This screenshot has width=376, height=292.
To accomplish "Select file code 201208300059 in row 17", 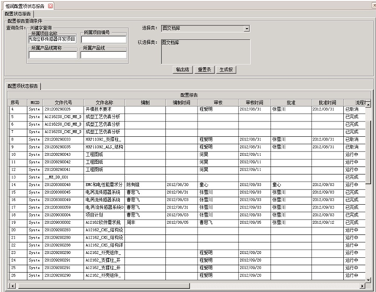I will click(63, 208).
